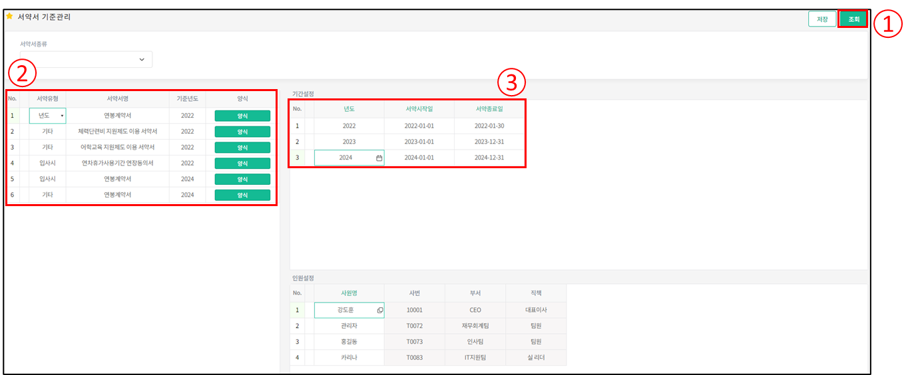
Task: Click the 2022-01-30 end date cell
Action: pyautogui.click(x=489, y=126)
